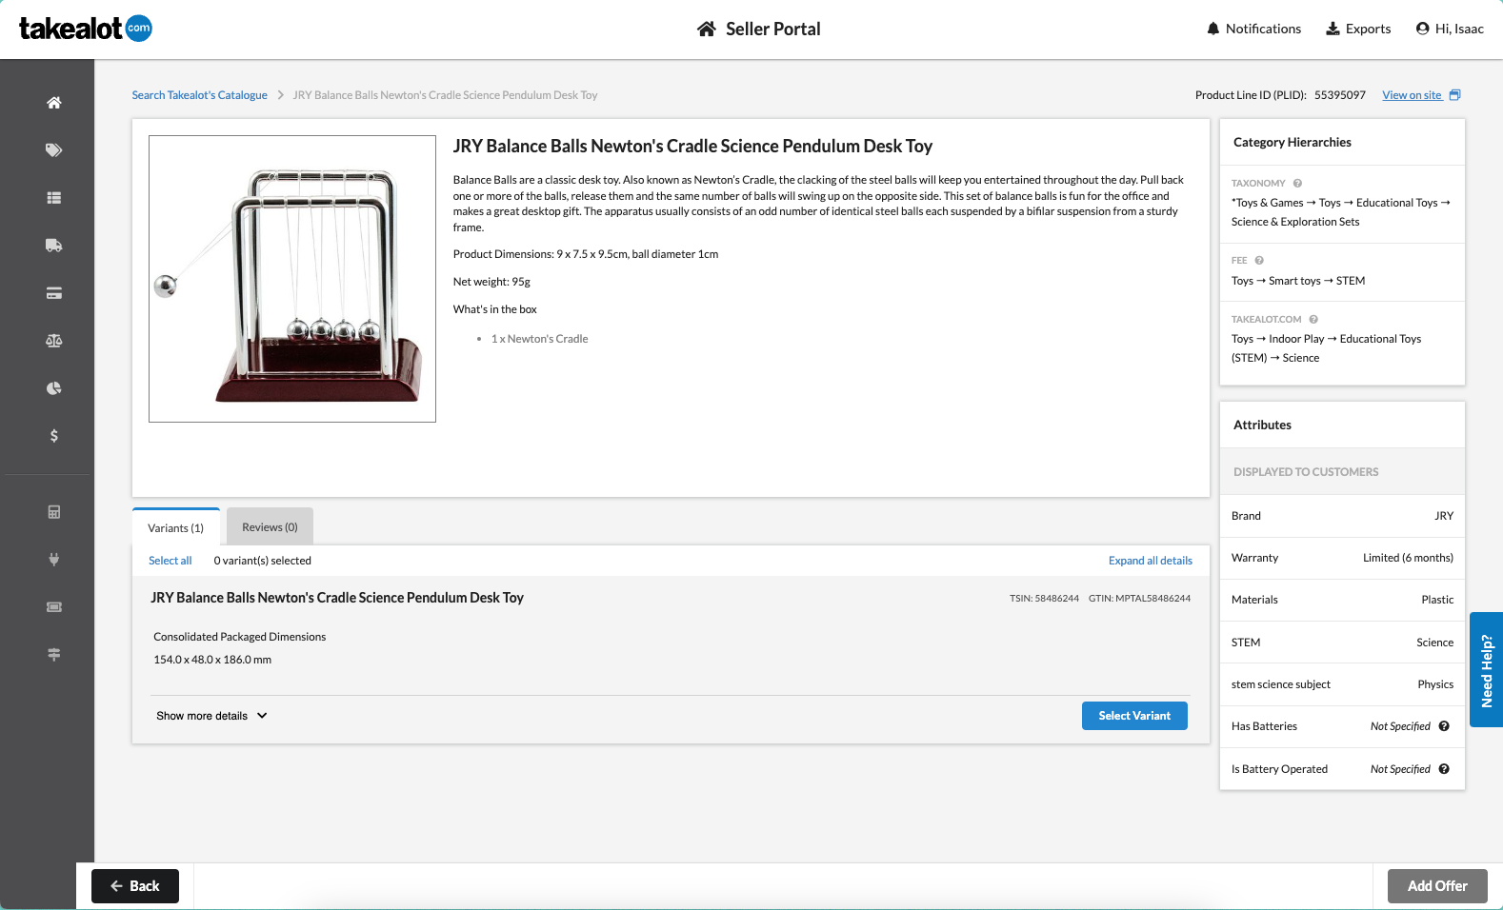Click the pie chart sidebar icon

pos(54,388)
